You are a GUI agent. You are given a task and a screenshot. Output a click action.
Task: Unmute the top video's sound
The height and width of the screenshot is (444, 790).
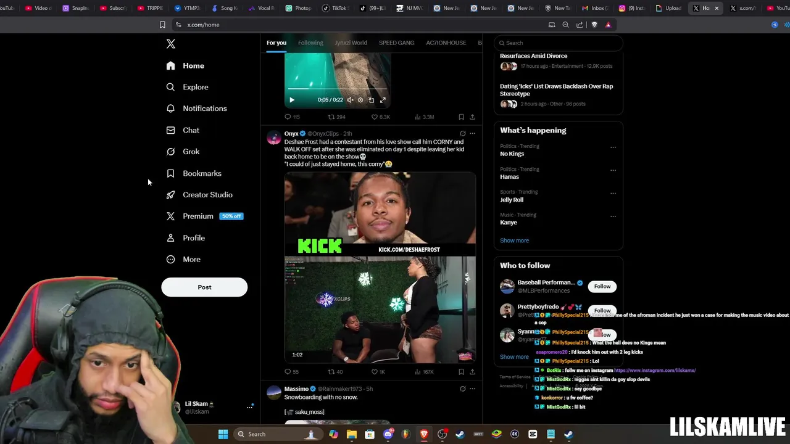[350, 100]
